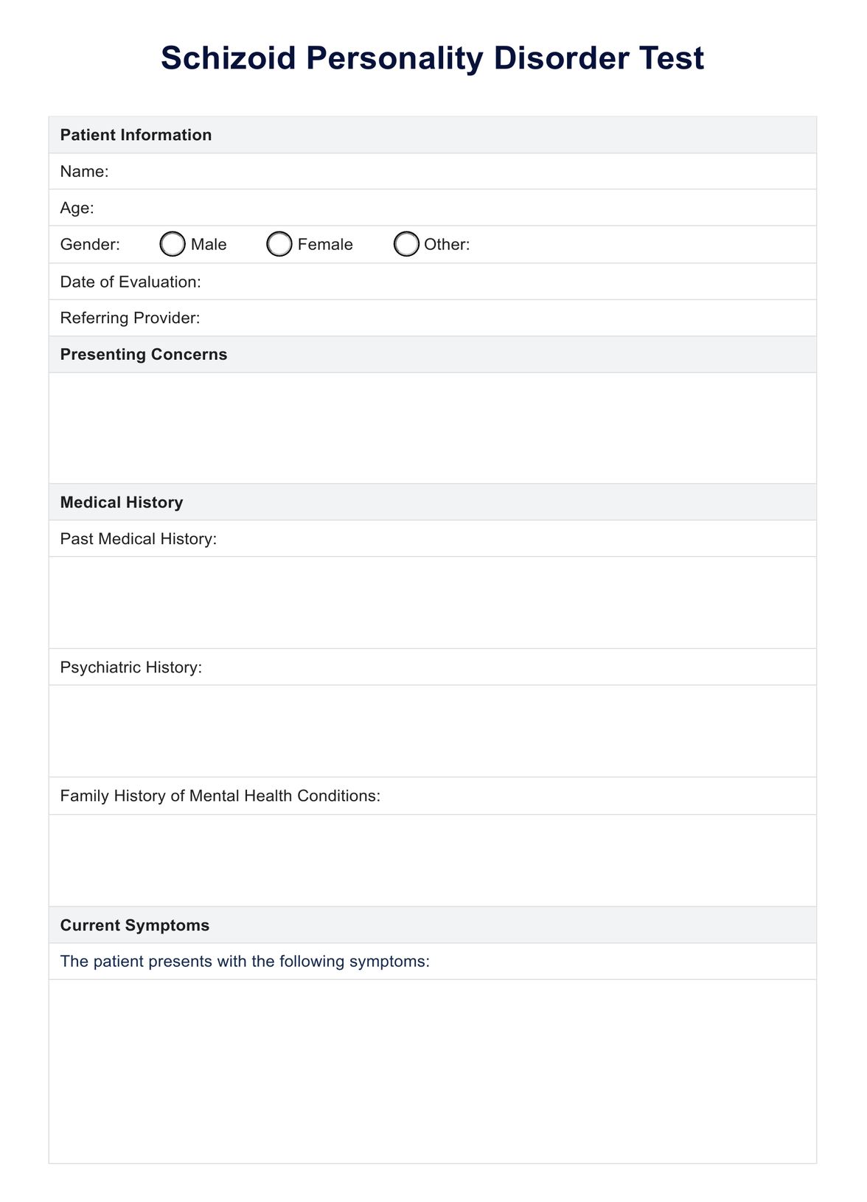Screen dimensions: 867x1202
Task: Choose the Other gender radio button
Action: click(406, 244)
